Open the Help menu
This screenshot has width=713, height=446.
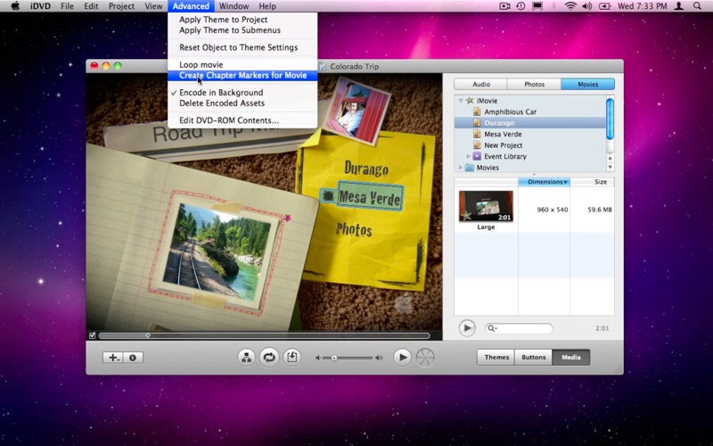[x=267, y=6]
